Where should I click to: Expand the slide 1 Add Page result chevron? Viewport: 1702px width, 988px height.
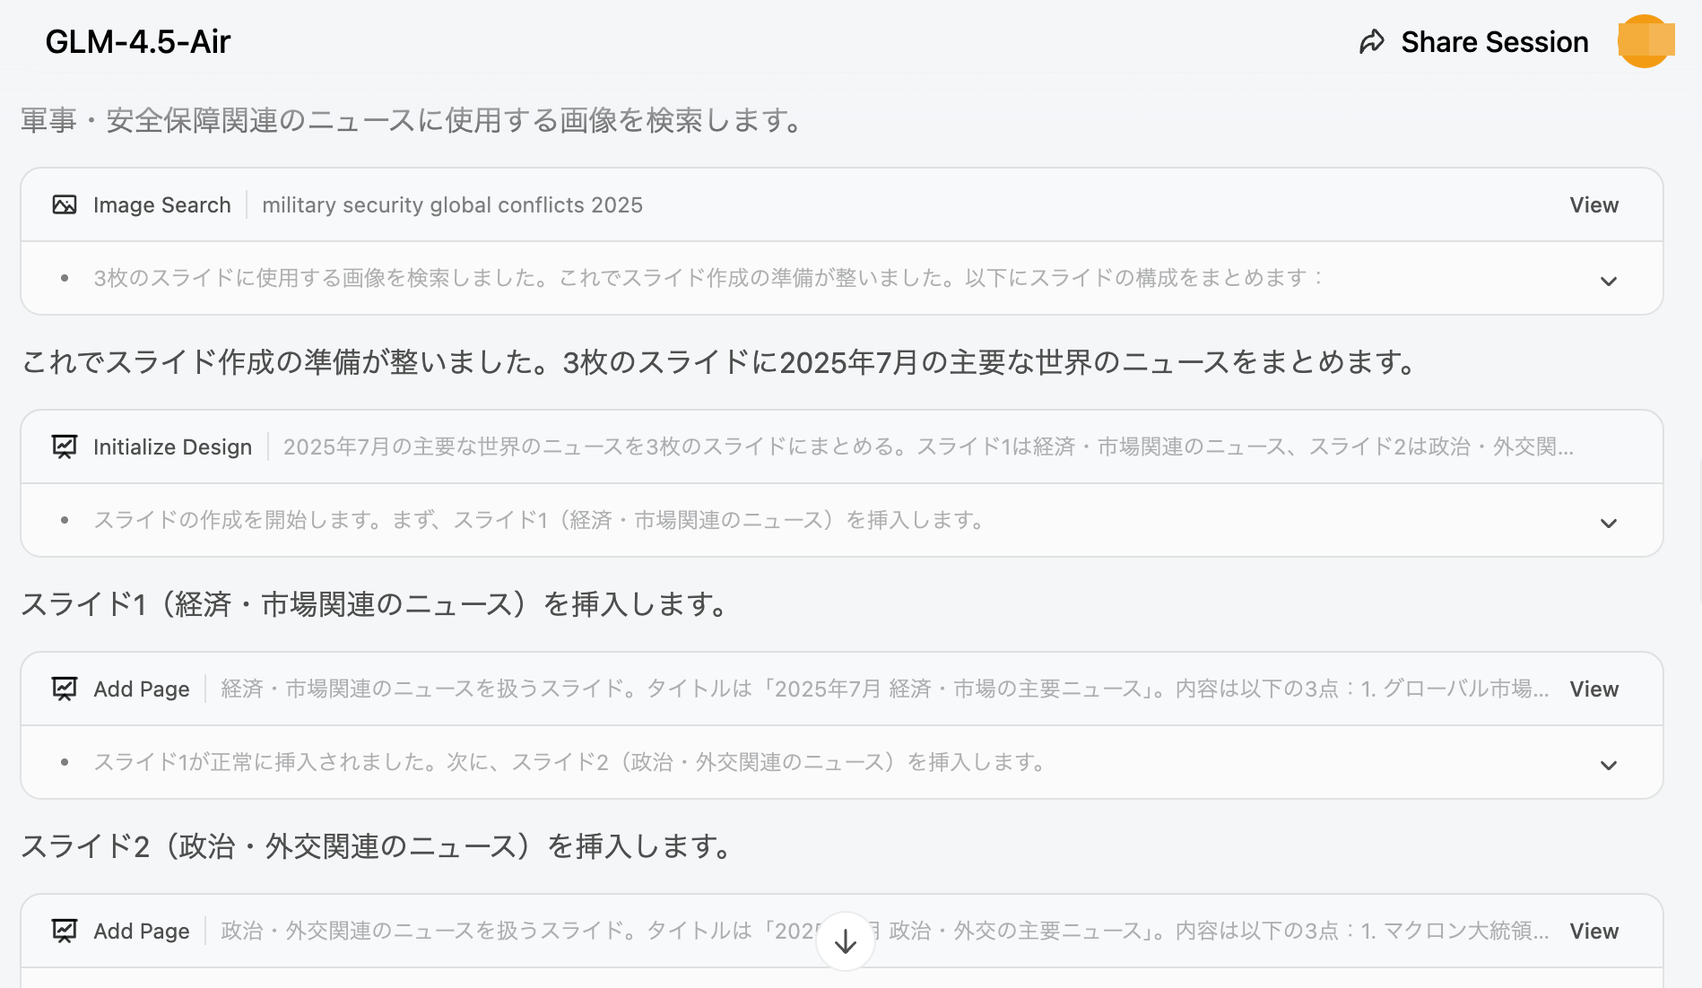(1608, 765)
